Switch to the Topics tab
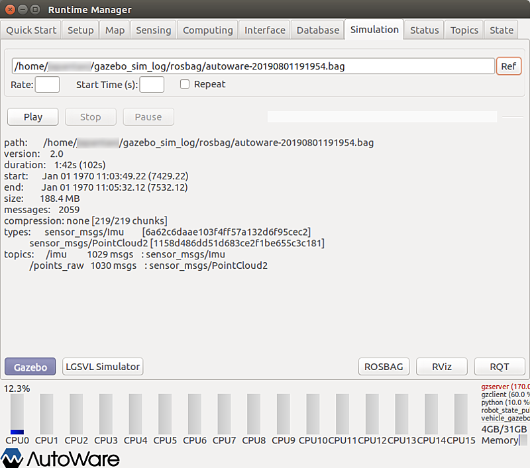Viewport: 530px width, 468px height. [x=464, y=30]
